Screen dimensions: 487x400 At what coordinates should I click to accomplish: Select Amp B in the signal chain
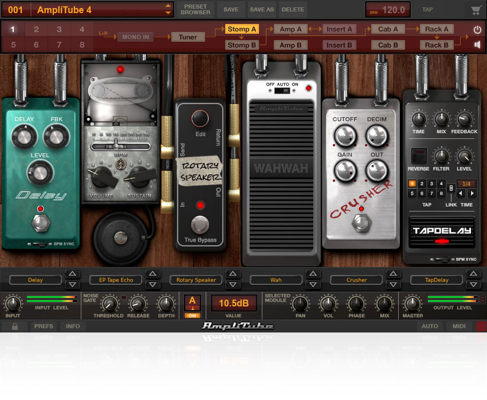coord(290,45)
